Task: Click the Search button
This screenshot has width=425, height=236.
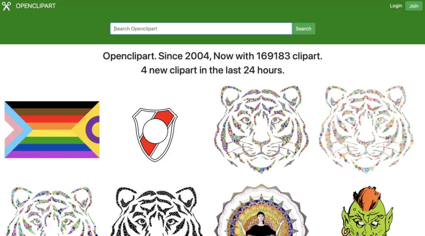Action: click(303, 29)
